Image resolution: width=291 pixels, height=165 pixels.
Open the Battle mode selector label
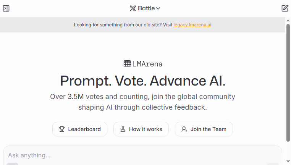click(x=146, y=8)
